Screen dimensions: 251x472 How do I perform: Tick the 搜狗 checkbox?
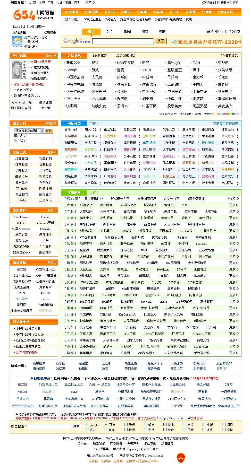tap(165, 425)
